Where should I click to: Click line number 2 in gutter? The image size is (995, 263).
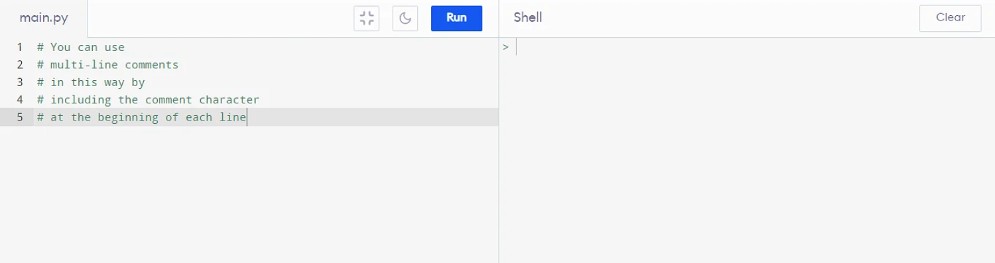click(x=20, y=65)
